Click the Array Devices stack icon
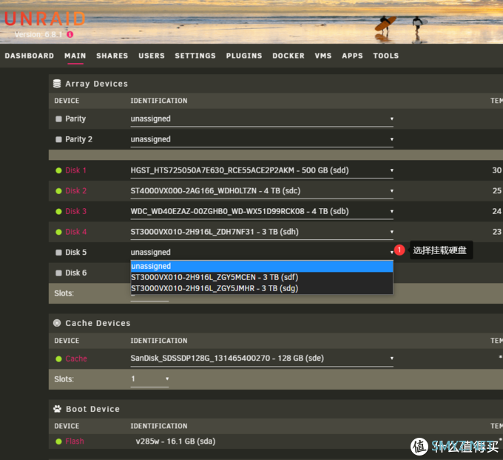503x460 pixels. click(57, 84)
